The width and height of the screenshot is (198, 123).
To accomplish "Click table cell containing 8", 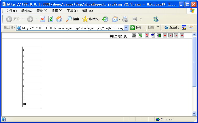I will (32, 92).
